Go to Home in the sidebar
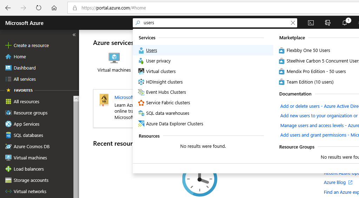 click(20, 57)
